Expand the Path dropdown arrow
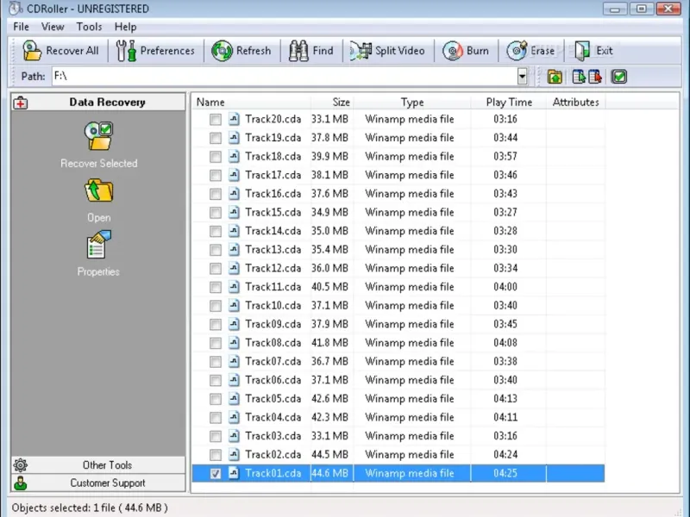The image size is (690, 517). [522, 77]
